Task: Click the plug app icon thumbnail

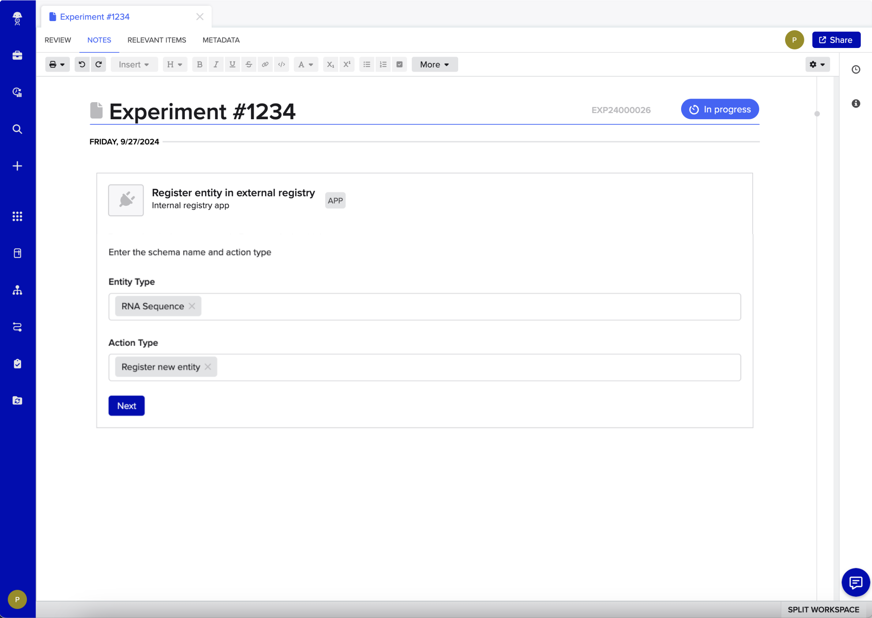Action: tap(126, 200)
